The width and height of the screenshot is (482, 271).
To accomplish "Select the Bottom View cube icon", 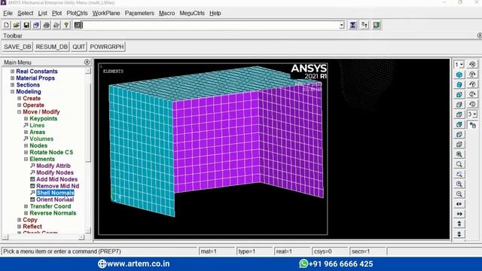I will (459, 145).
